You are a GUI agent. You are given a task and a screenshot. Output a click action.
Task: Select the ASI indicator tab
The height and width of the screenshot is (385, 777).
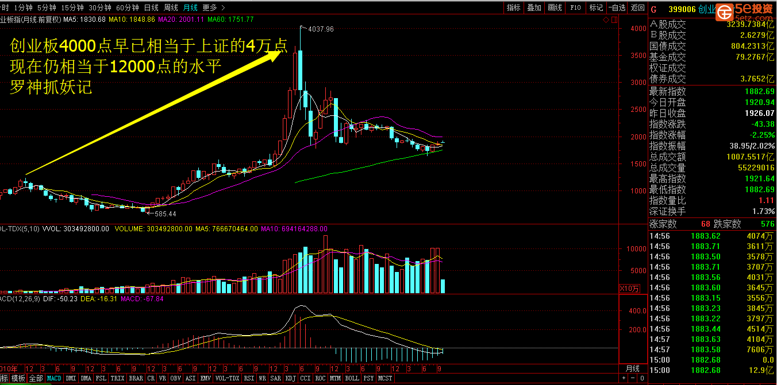pos(191,379)
